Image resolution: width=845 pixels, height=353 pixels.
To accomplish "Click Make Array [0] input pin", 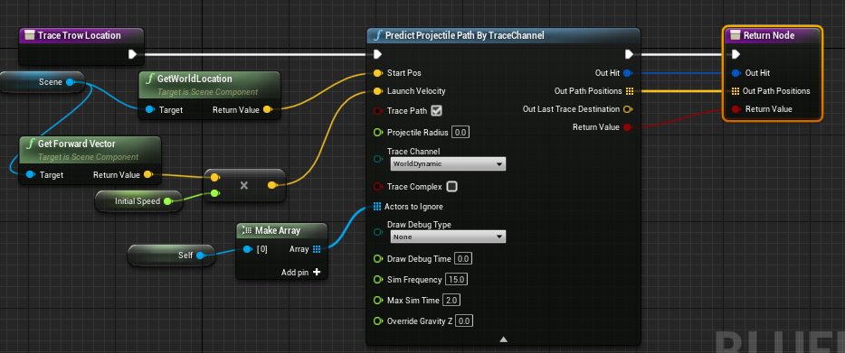I will [247, 249].
